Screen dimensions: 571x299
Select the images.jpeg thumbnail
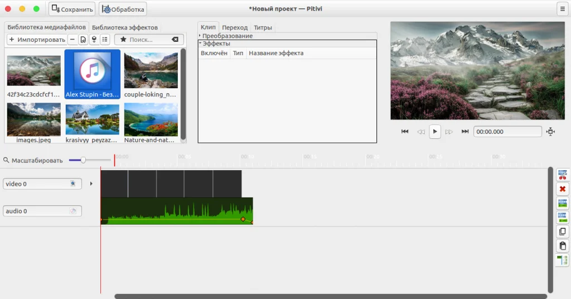(33, 123)
